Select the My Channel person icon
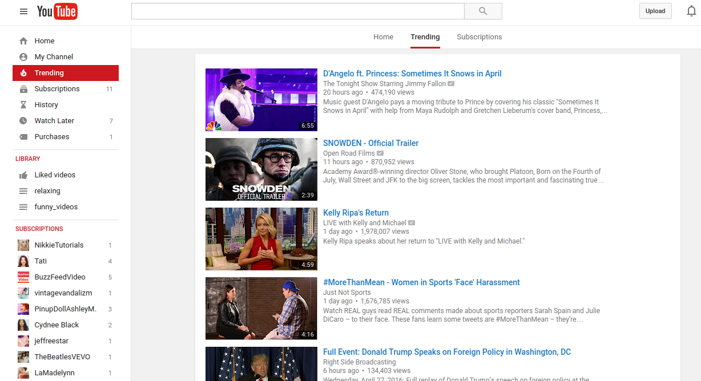 pyautogui.click(x=23, y=57)
